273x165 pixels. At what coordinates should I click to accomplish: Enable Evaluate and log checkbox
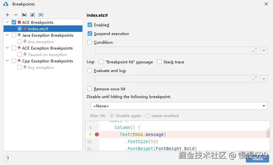(90, 70)
